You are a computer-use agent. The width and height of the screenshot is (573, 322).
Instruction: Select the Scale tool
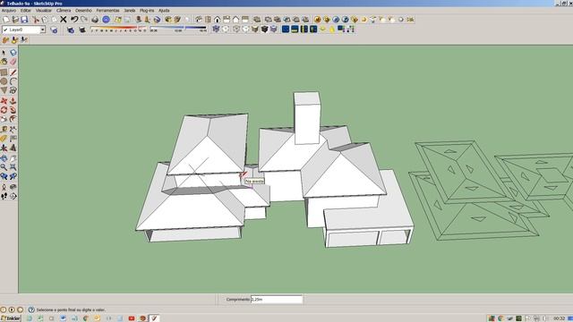coord(4,119)
